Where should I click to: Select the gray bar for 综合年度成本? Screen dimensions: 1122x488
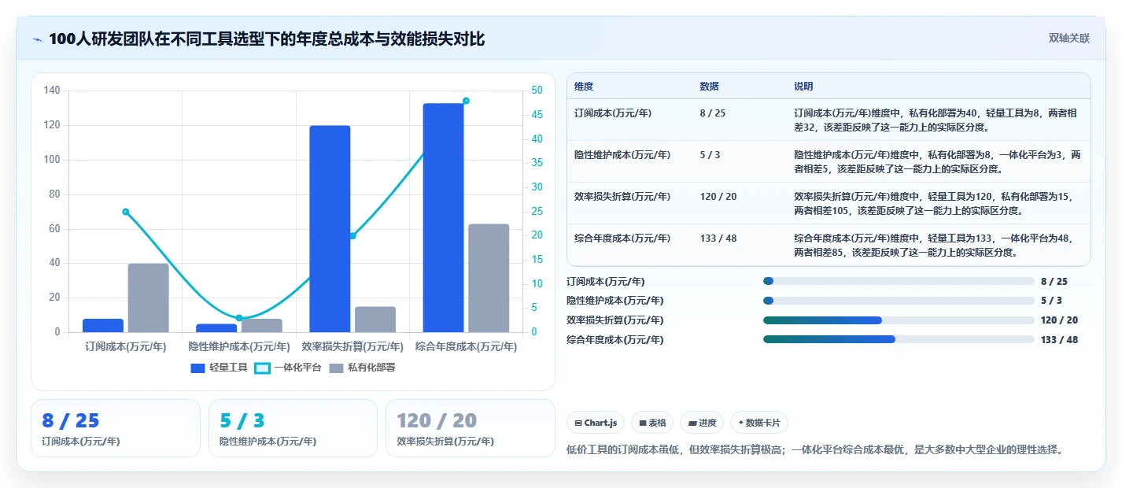[489, 278]
